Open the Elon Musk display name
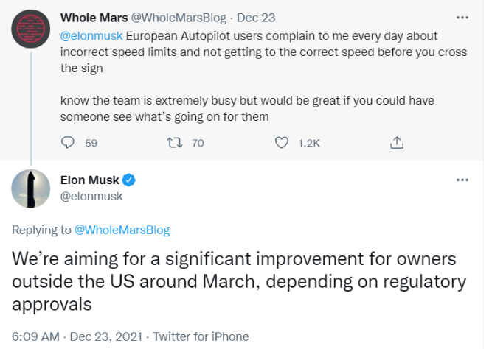Screen dimensions: 492x349 coord(90,180)
